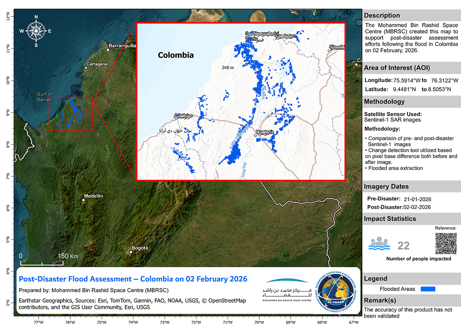Click the Medellín city label
Viewport: 461px width, 326px height.
(x=94, y=196)
